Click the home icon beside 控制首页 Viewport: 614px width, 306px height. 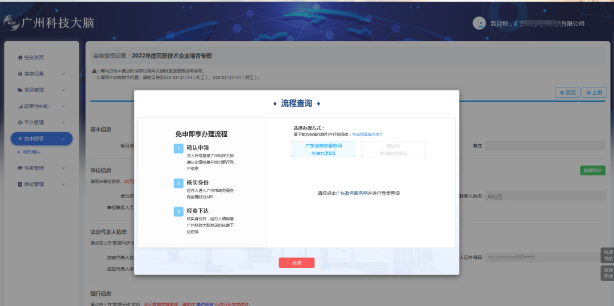(x=20, y=57)
